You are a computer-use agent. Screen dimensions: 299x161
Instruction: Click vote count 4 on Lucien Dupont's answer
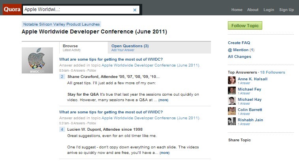(x=62, y=129)
